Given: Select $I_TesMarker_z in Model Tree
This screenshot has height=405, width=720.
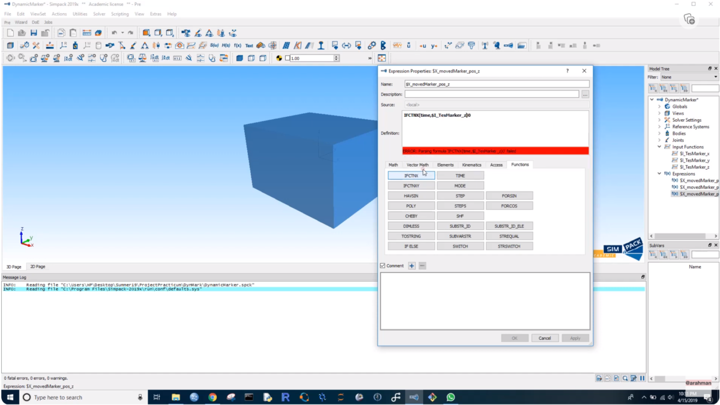Looking at the screenshot, I should pos(694,167).
